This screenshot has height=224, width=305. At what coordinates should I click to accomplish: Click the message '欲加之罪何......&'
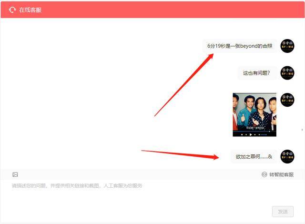tap(254, 156)
